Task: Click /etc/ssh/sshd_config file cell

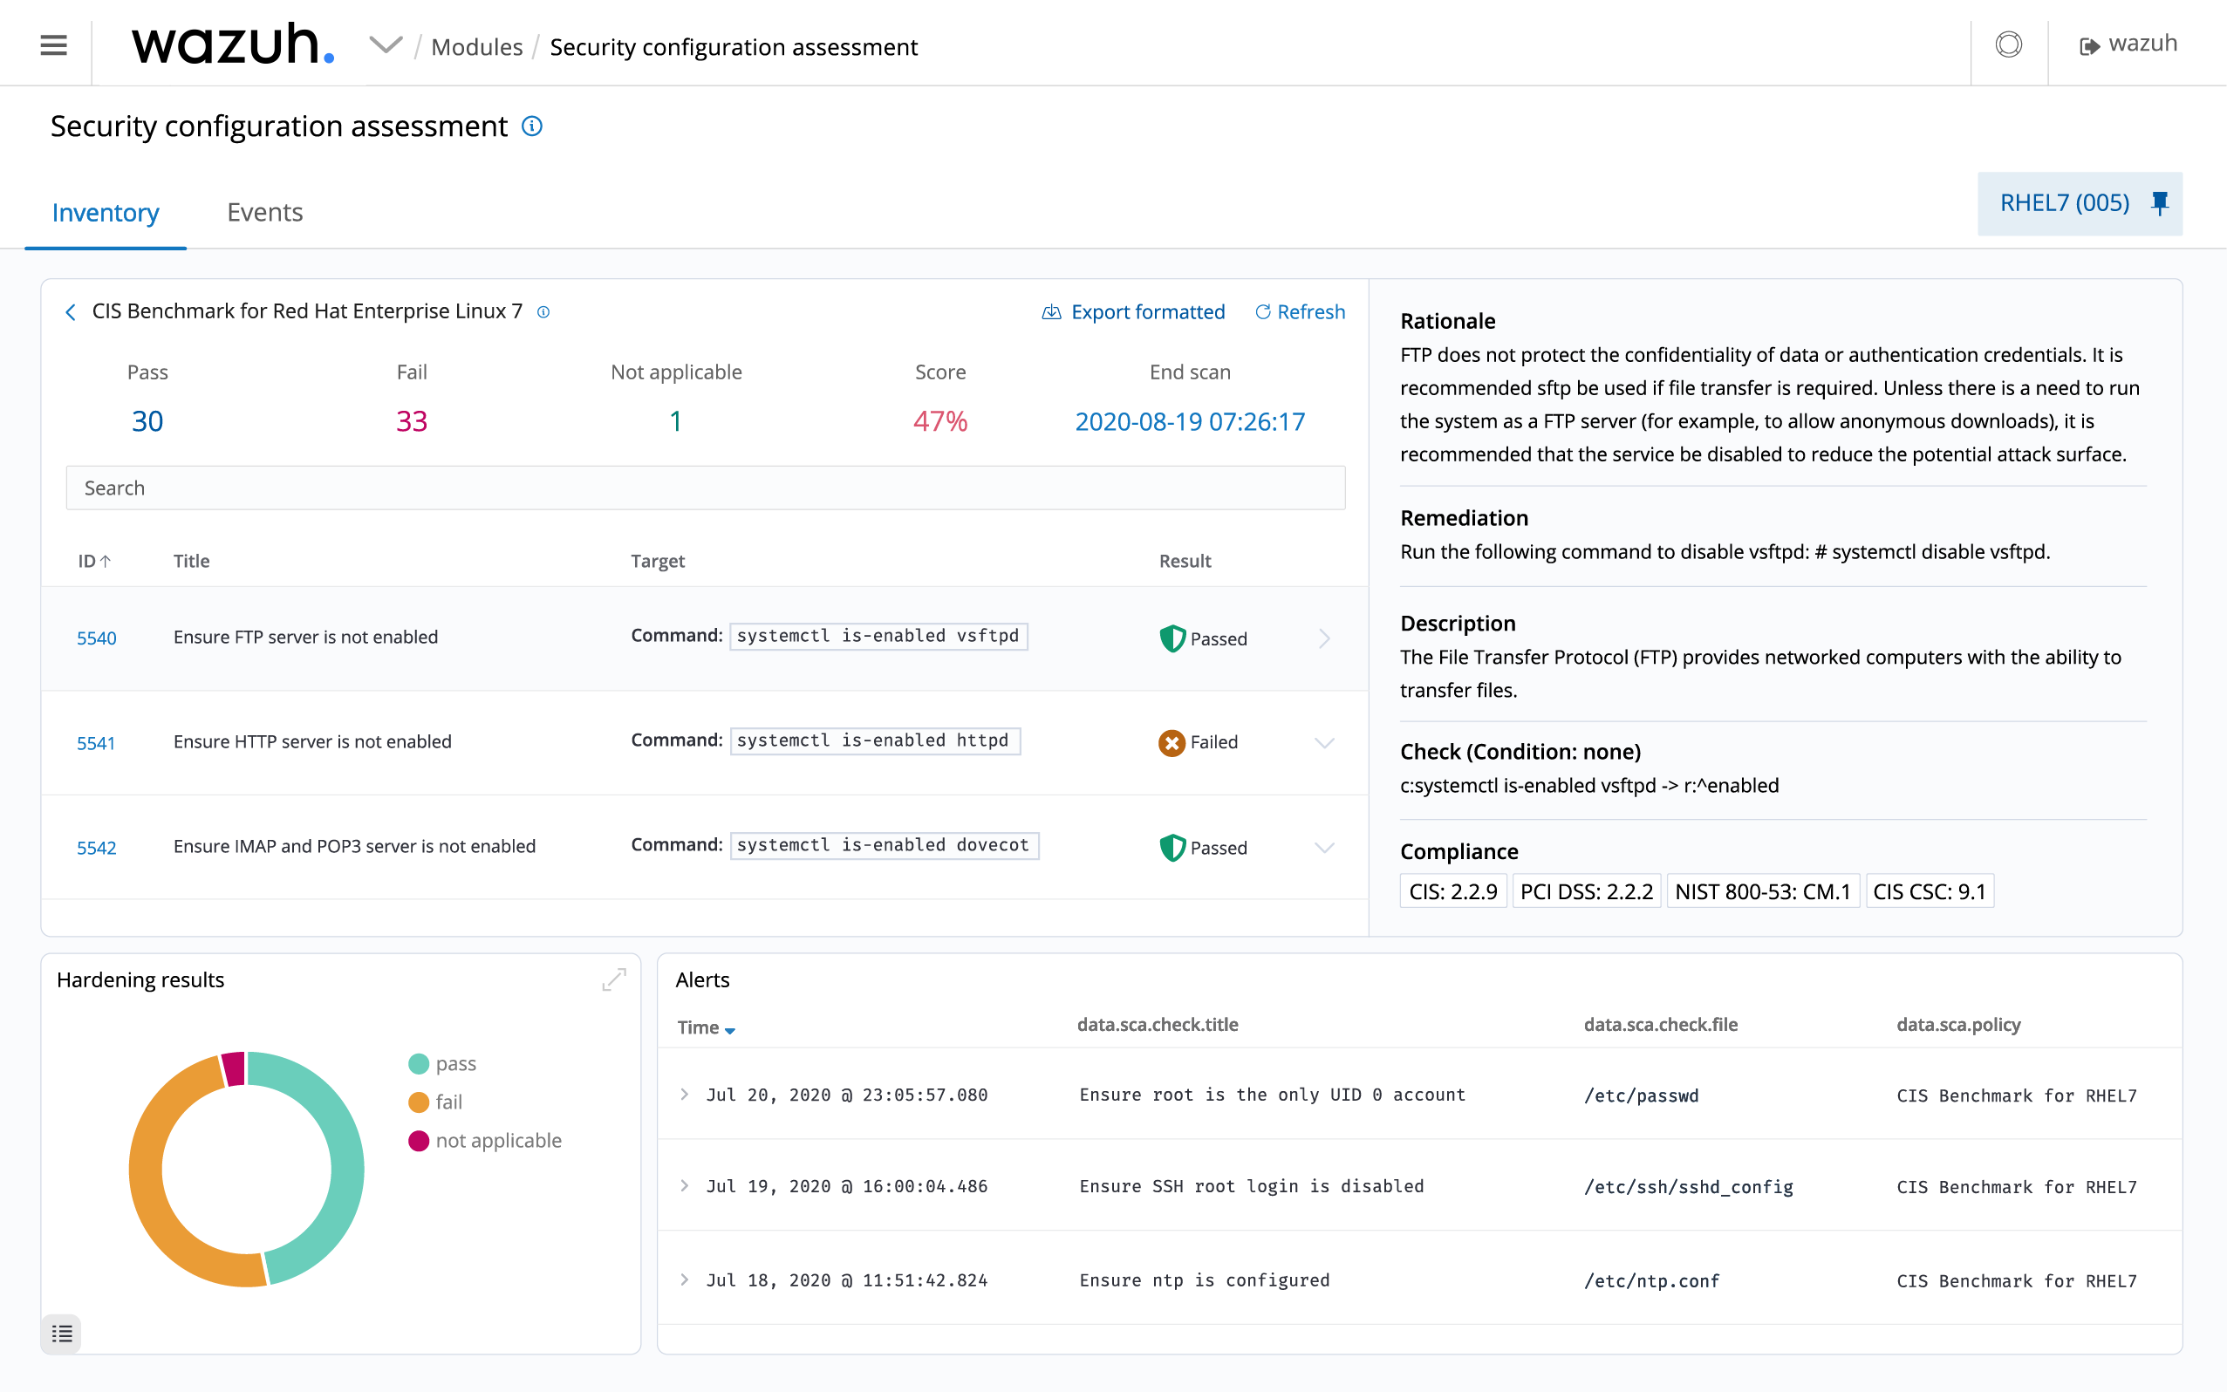Action: tap(1689, 1187)
